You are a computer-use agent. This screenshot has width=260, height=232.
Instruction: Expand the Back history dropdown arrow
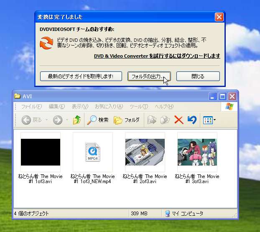coord(46,120)
